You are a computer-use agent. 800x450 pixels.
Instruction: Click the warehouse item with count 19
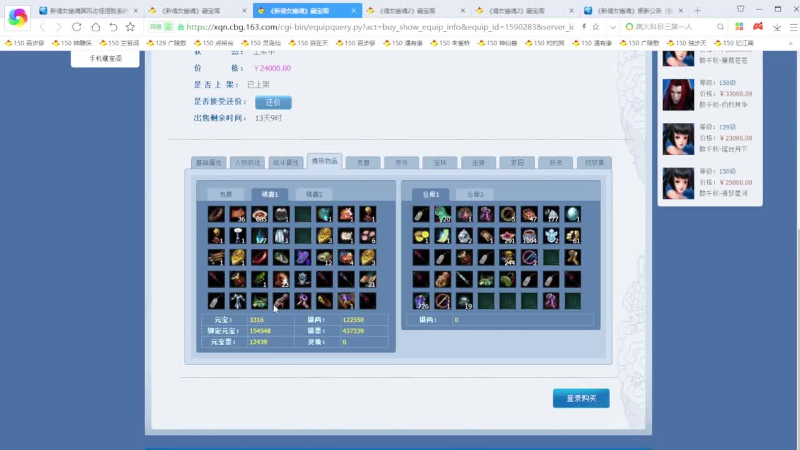click(x=464, y=301)
